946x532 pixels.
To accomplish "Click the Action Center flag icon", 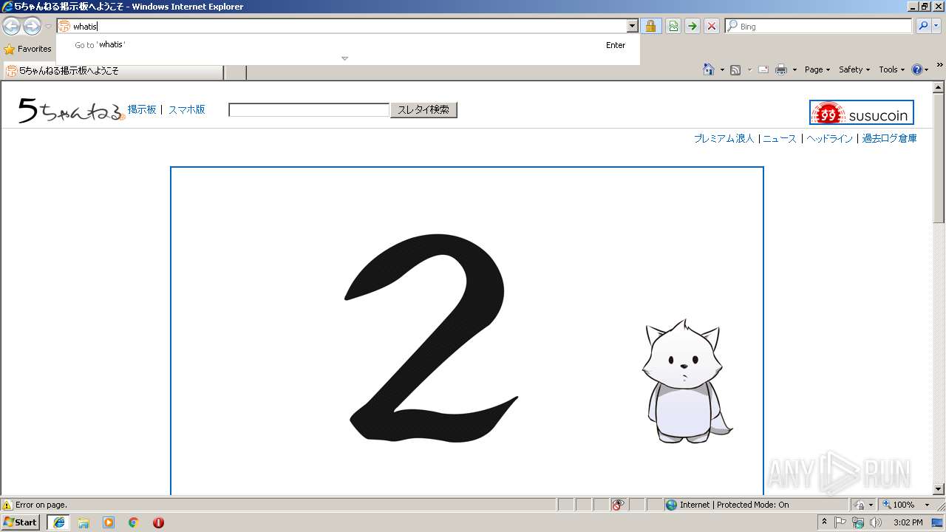I will [x=840, y=522].
